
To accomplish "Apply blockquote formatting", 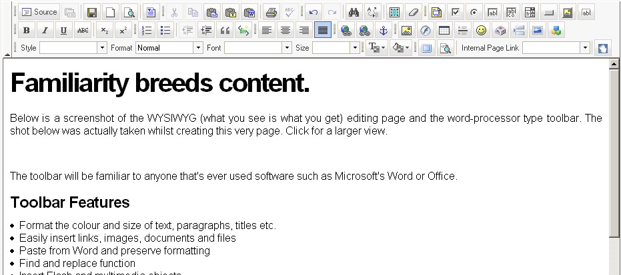I will pyautogui.click(x=225, y=30).
